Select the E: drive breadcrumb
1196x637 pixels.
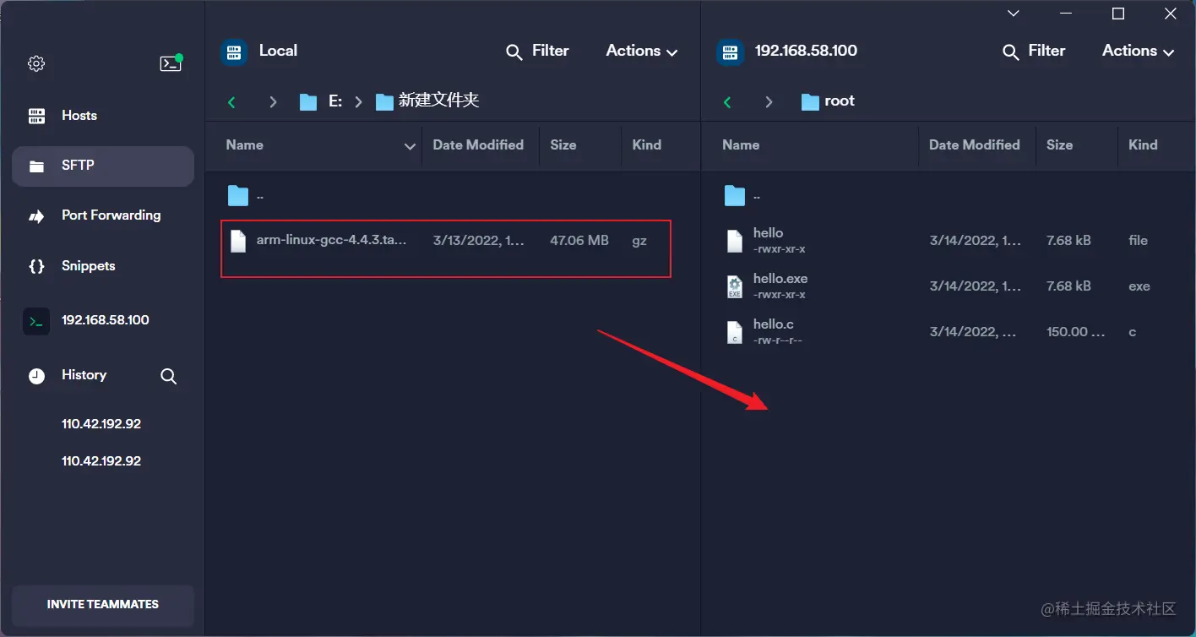322,101
